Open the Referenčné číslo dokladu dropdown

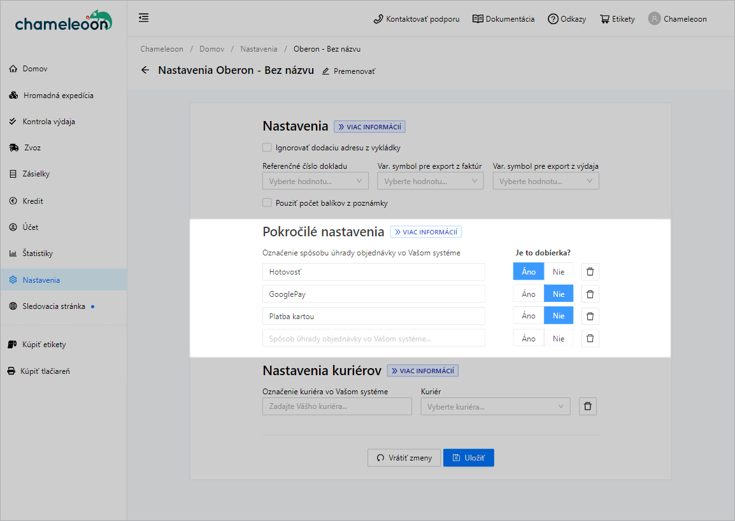click(x=315, y=181)
